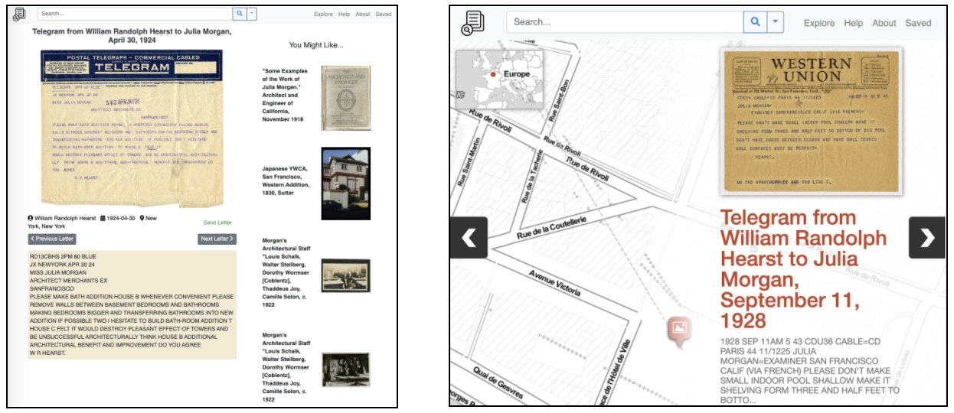The width and height of the screenshot is (954, 413).
Task: Open the Japanese YWCA building photo thumbnail
Action: point(345,184)
